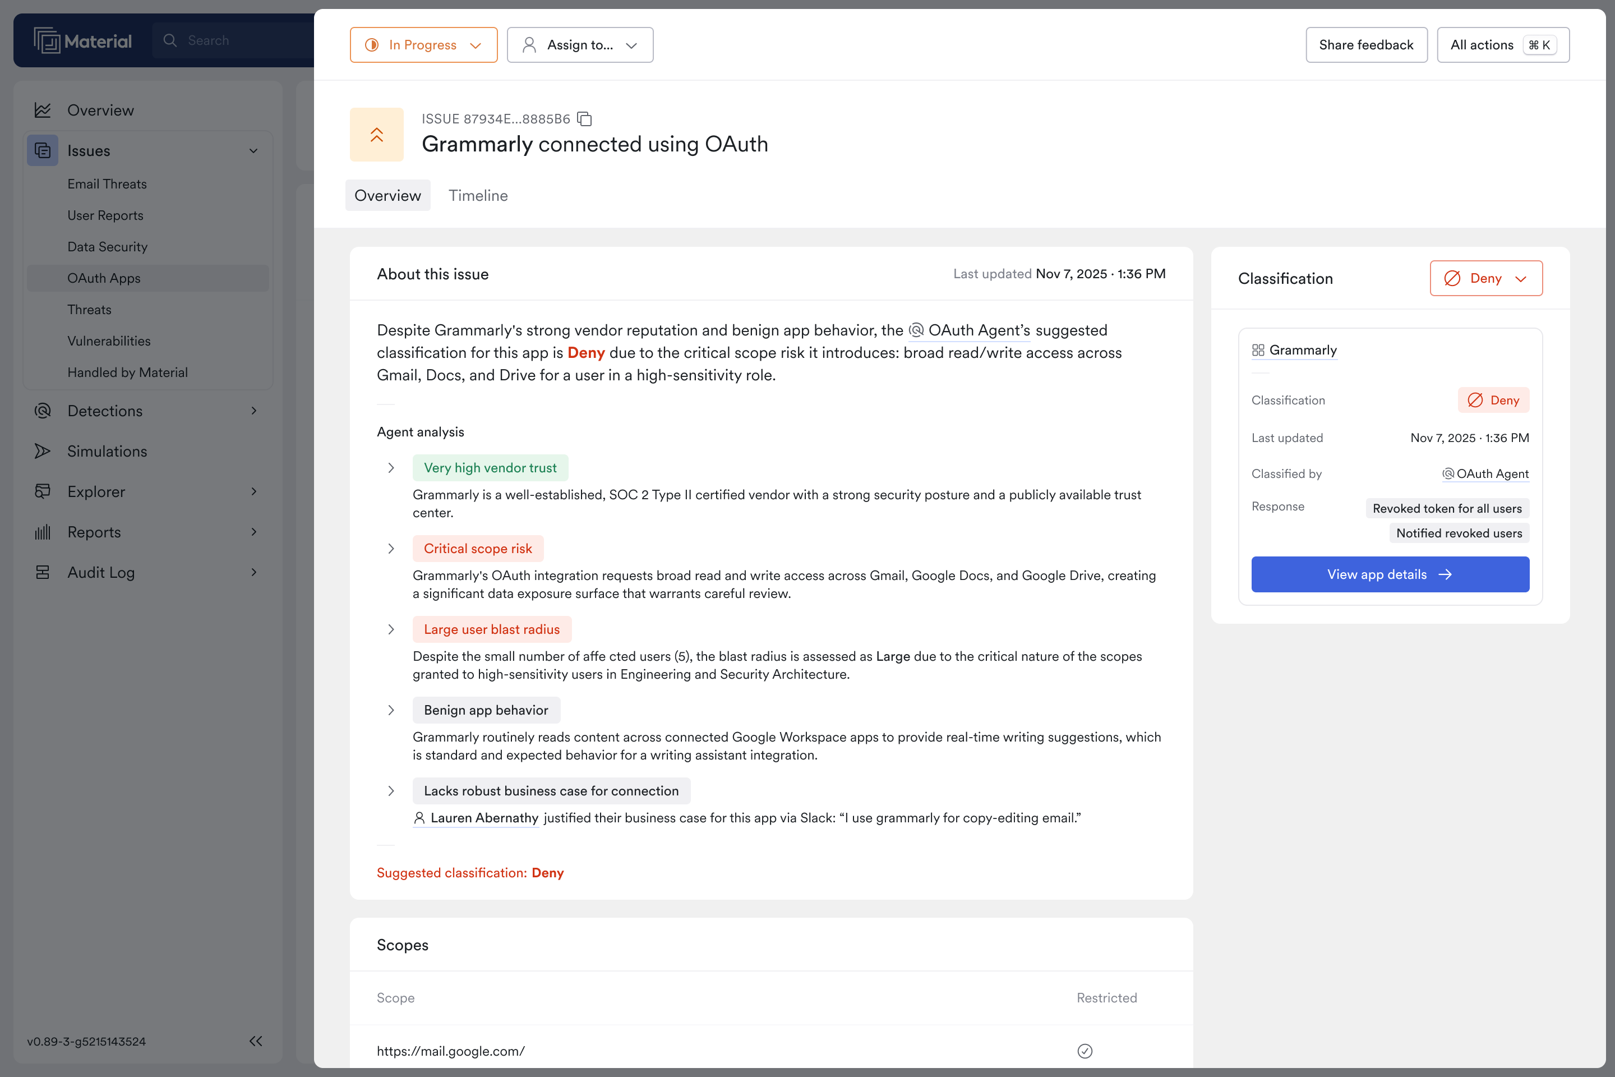Open the Deny classification dropdown
Viewport: 1615px width, 1077px height.
coord(1486,278)
